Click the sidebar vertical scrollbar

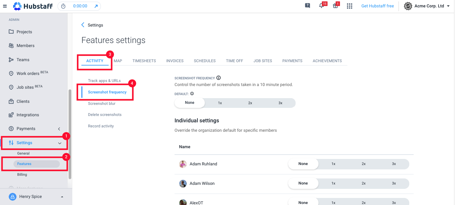[70, 134]
